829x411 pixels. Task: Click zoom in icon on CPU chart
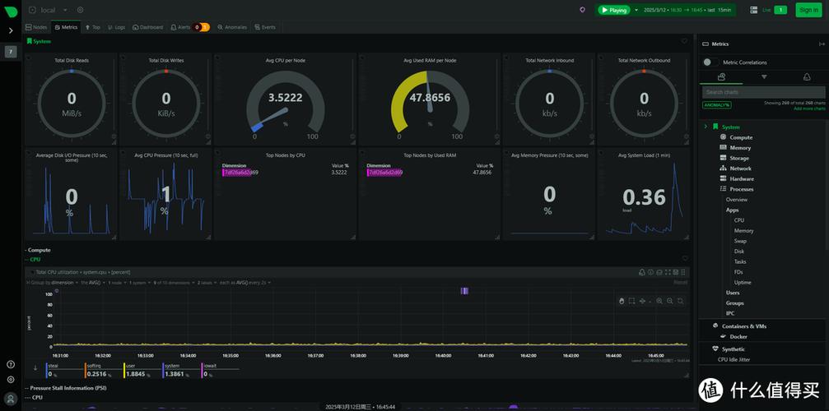pyautogui.click(x=658, y=301)
